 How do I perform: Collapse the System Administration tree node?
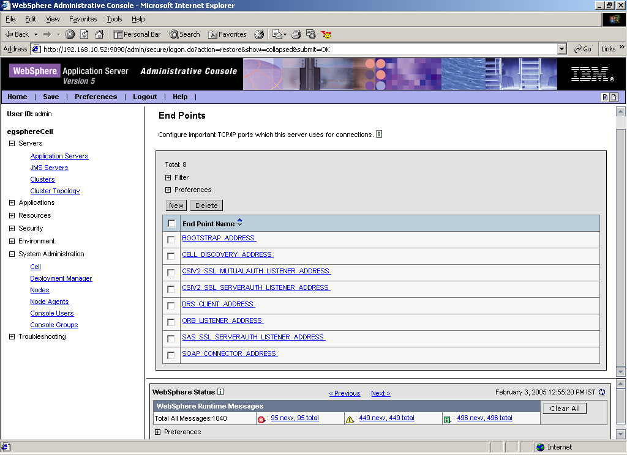pyautogui.click(x=12, y=254)
